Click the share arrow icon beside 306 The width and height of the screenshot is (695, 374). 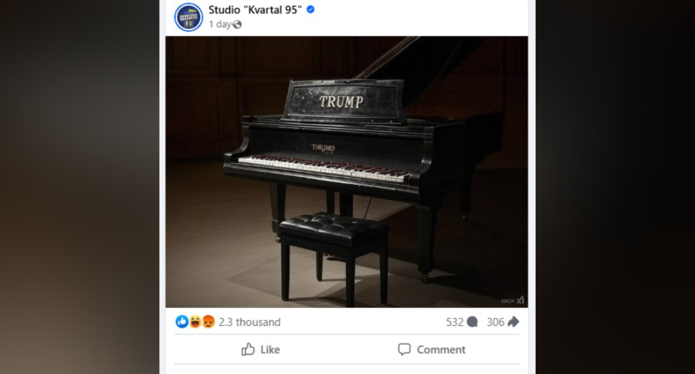[x=513, y=322]
